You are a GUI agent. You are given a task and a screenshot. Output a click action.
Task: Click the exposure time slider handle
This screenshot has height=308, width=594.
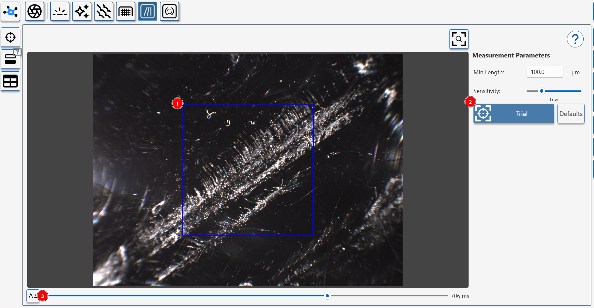(x=327, y=296)
